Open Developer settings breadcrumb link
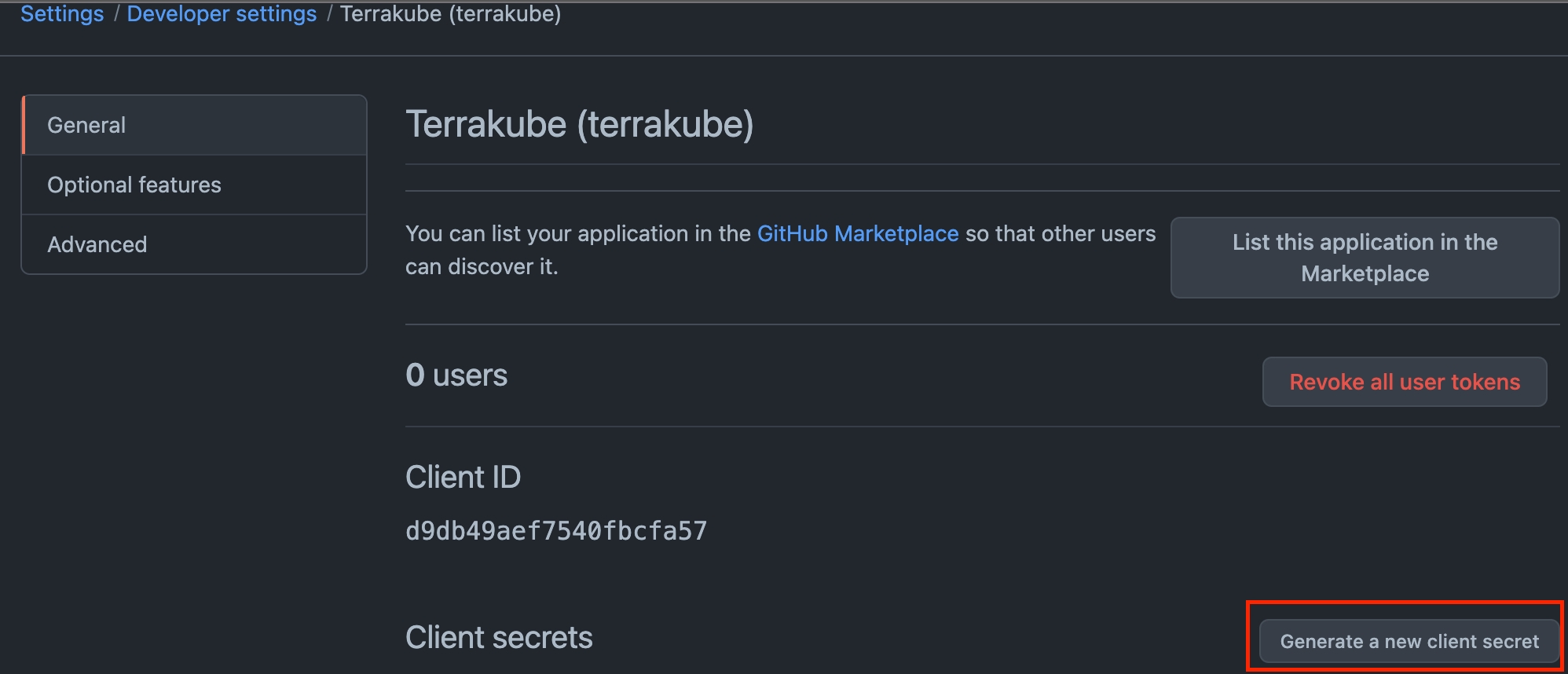The height and width of the screenshot is (674, 1568). pyautogui.click(x=222, y=14)
